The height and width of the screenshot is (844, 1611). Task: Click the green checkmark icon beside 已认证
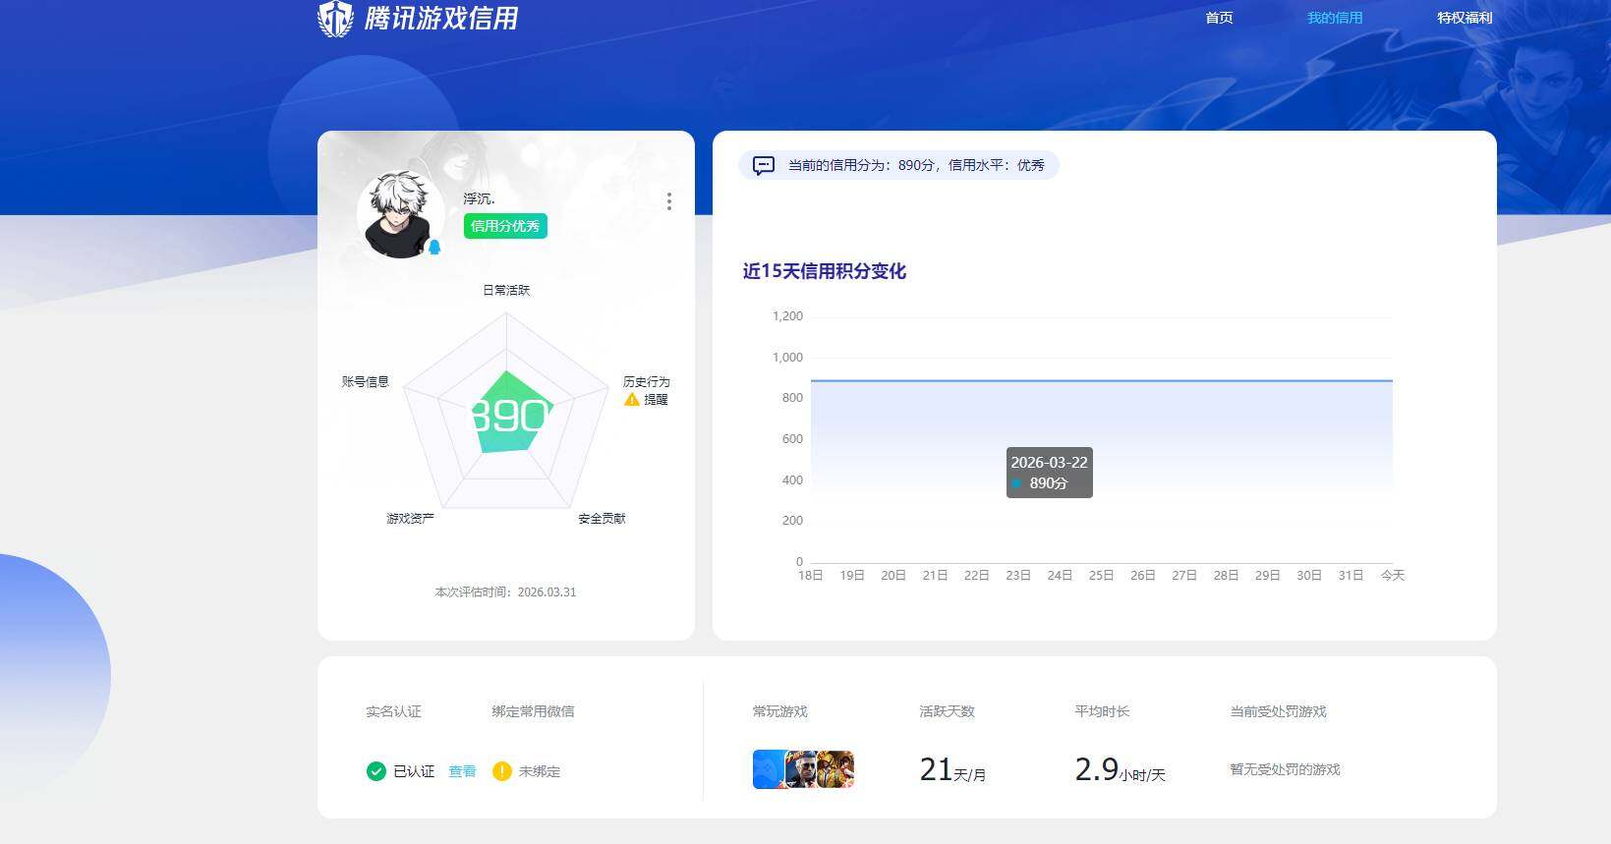coord(375,771)
